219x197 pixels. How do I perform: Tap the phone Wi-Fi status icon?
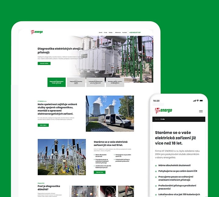[x=197, y=101]
